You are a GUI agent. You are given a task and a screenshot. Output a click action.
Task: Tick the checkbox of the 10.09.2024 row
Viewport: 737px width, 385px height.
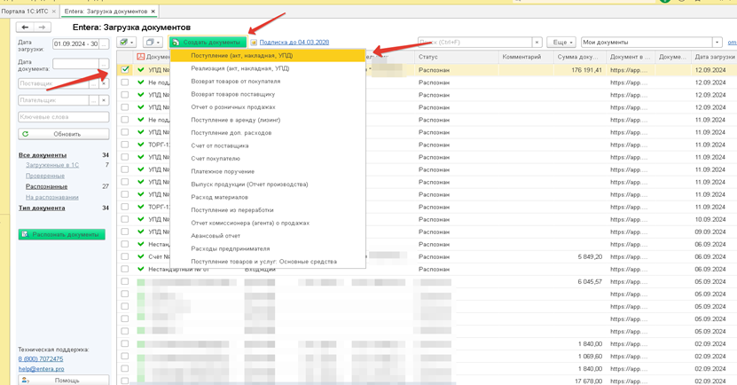(x=124, y=219)
